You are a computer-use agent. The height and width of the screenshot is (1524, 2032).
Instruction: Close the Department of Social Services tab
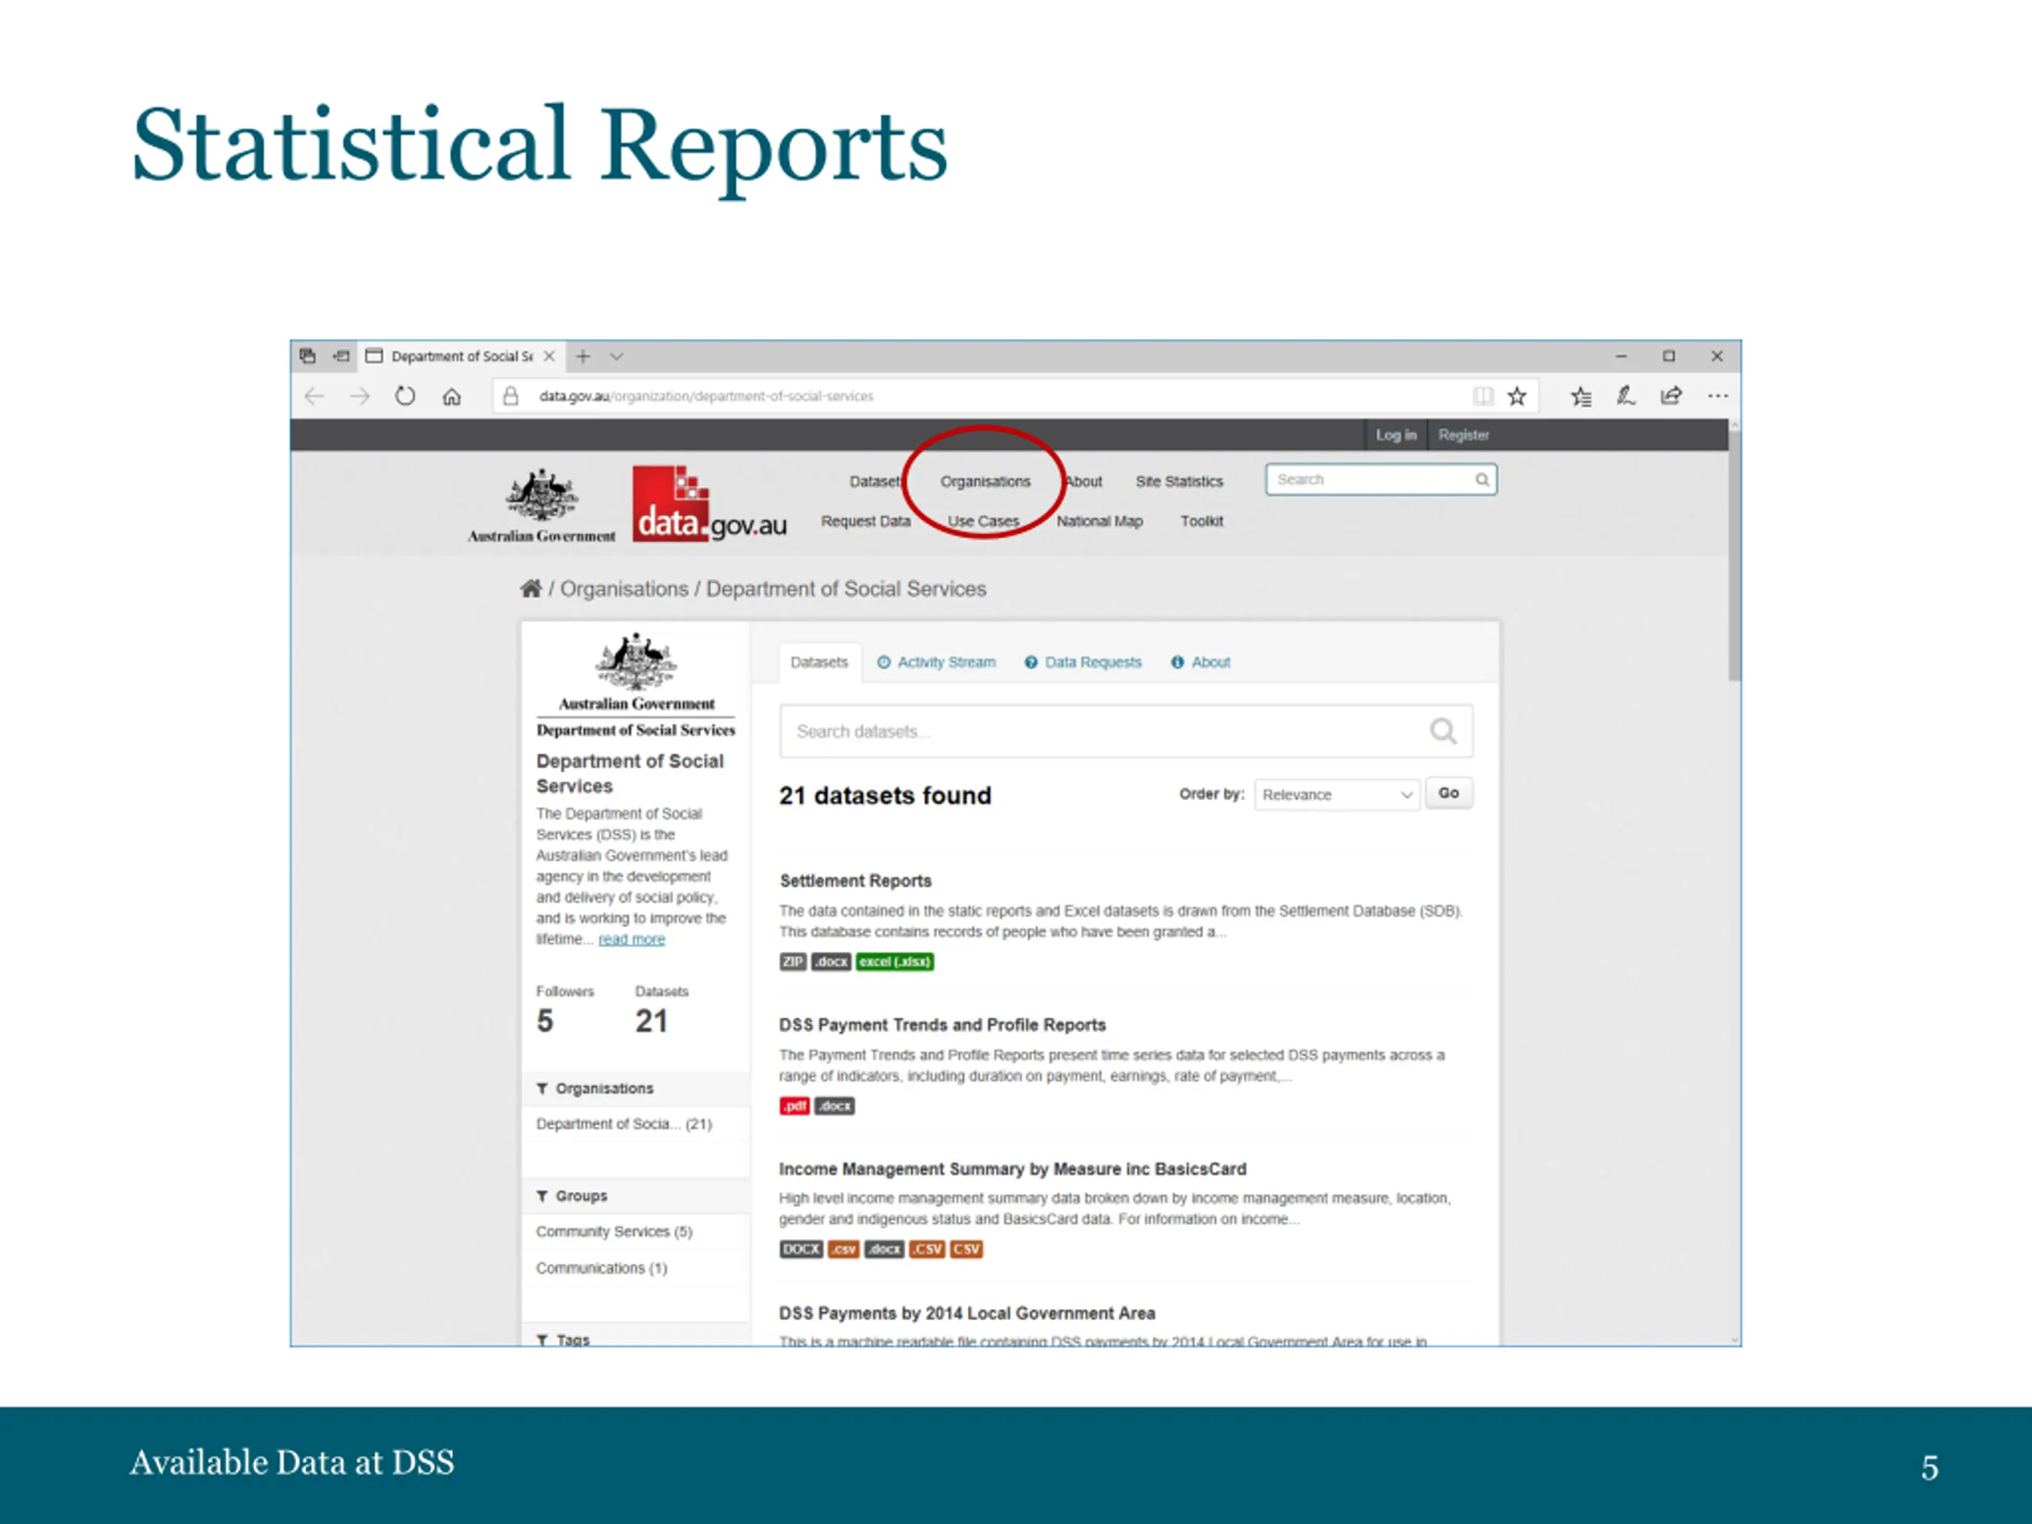coord(549,356)
